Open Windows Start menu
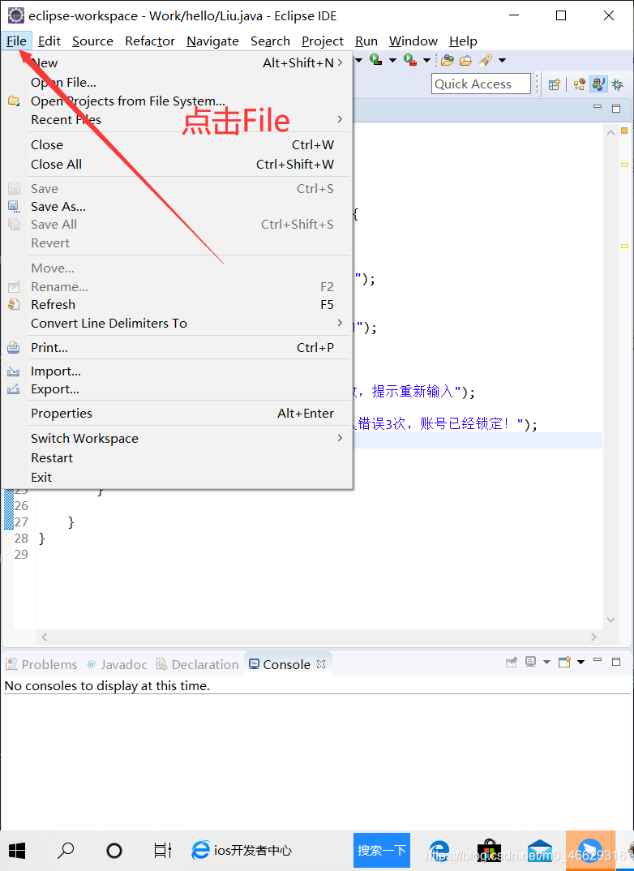The height and width of the screenshot is (871, 634). tap(17, 851)
